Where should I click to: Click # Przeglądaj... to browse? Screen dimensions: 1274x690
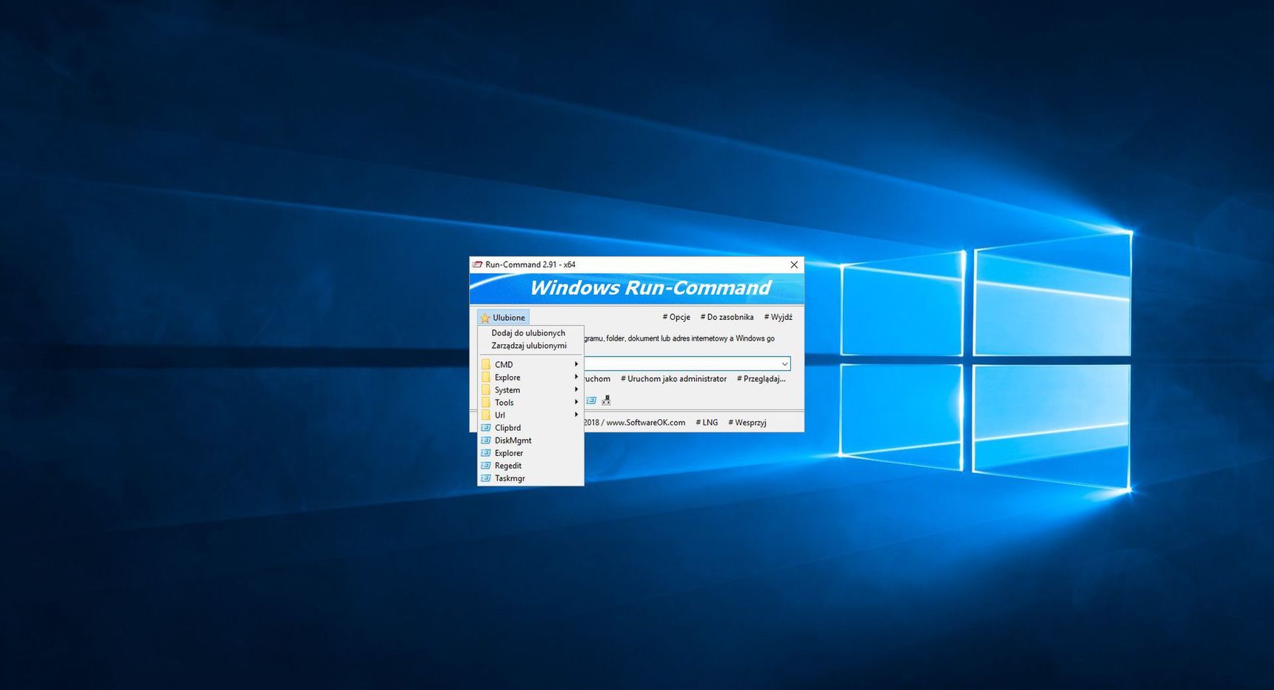coord(761,379)
